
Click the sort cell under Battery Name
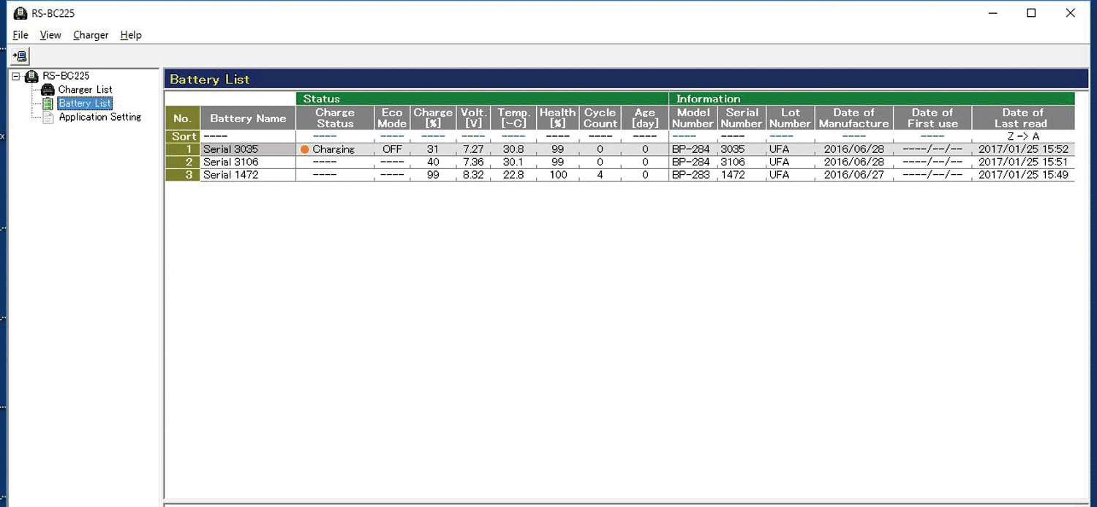click(x=248, y=136)
